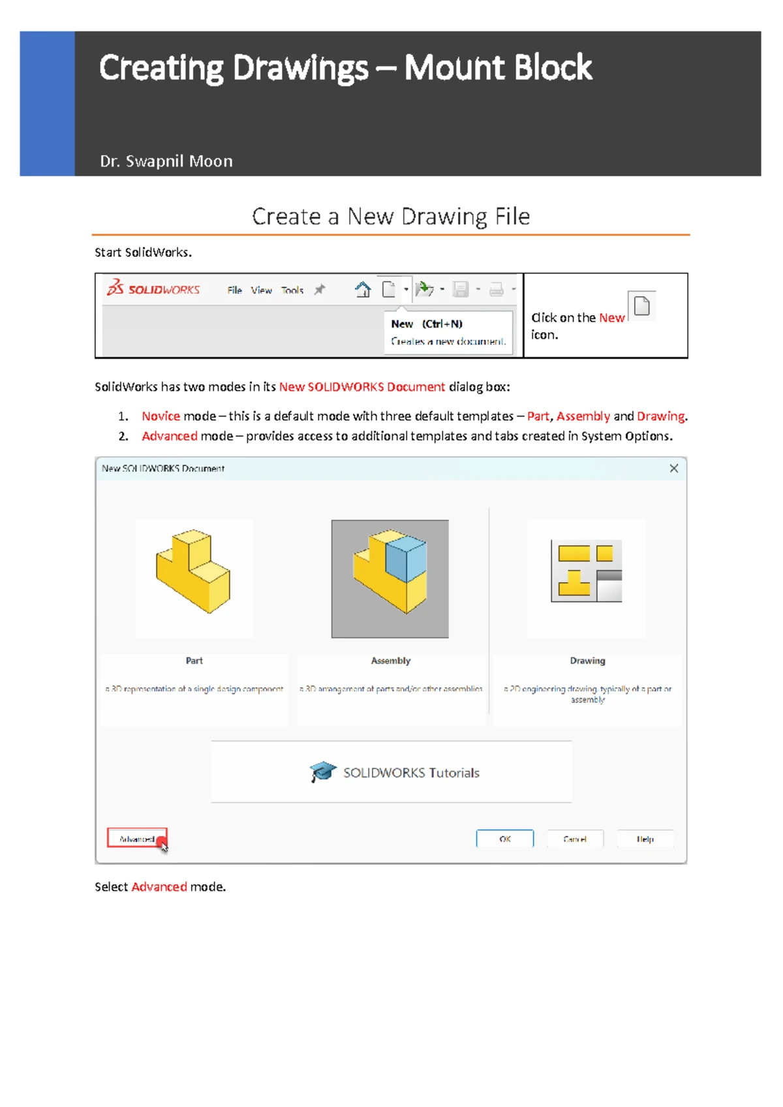This screenshot has height=1107, width=783.
Task: Click the red word "Novice"
Action: [161, 416]
